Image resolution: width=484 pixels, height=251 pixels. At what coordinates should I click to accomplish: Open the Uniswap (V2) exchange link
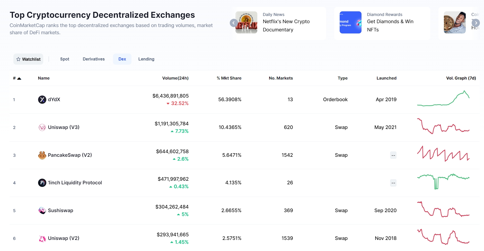64,238
